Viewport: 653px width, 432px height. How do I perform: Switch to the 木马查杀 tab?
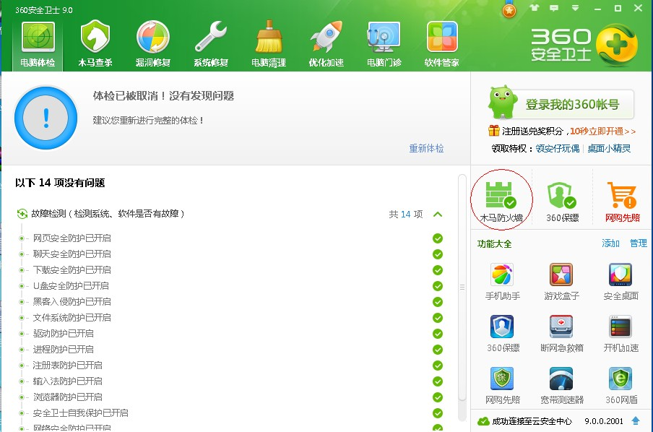point(95,45)
